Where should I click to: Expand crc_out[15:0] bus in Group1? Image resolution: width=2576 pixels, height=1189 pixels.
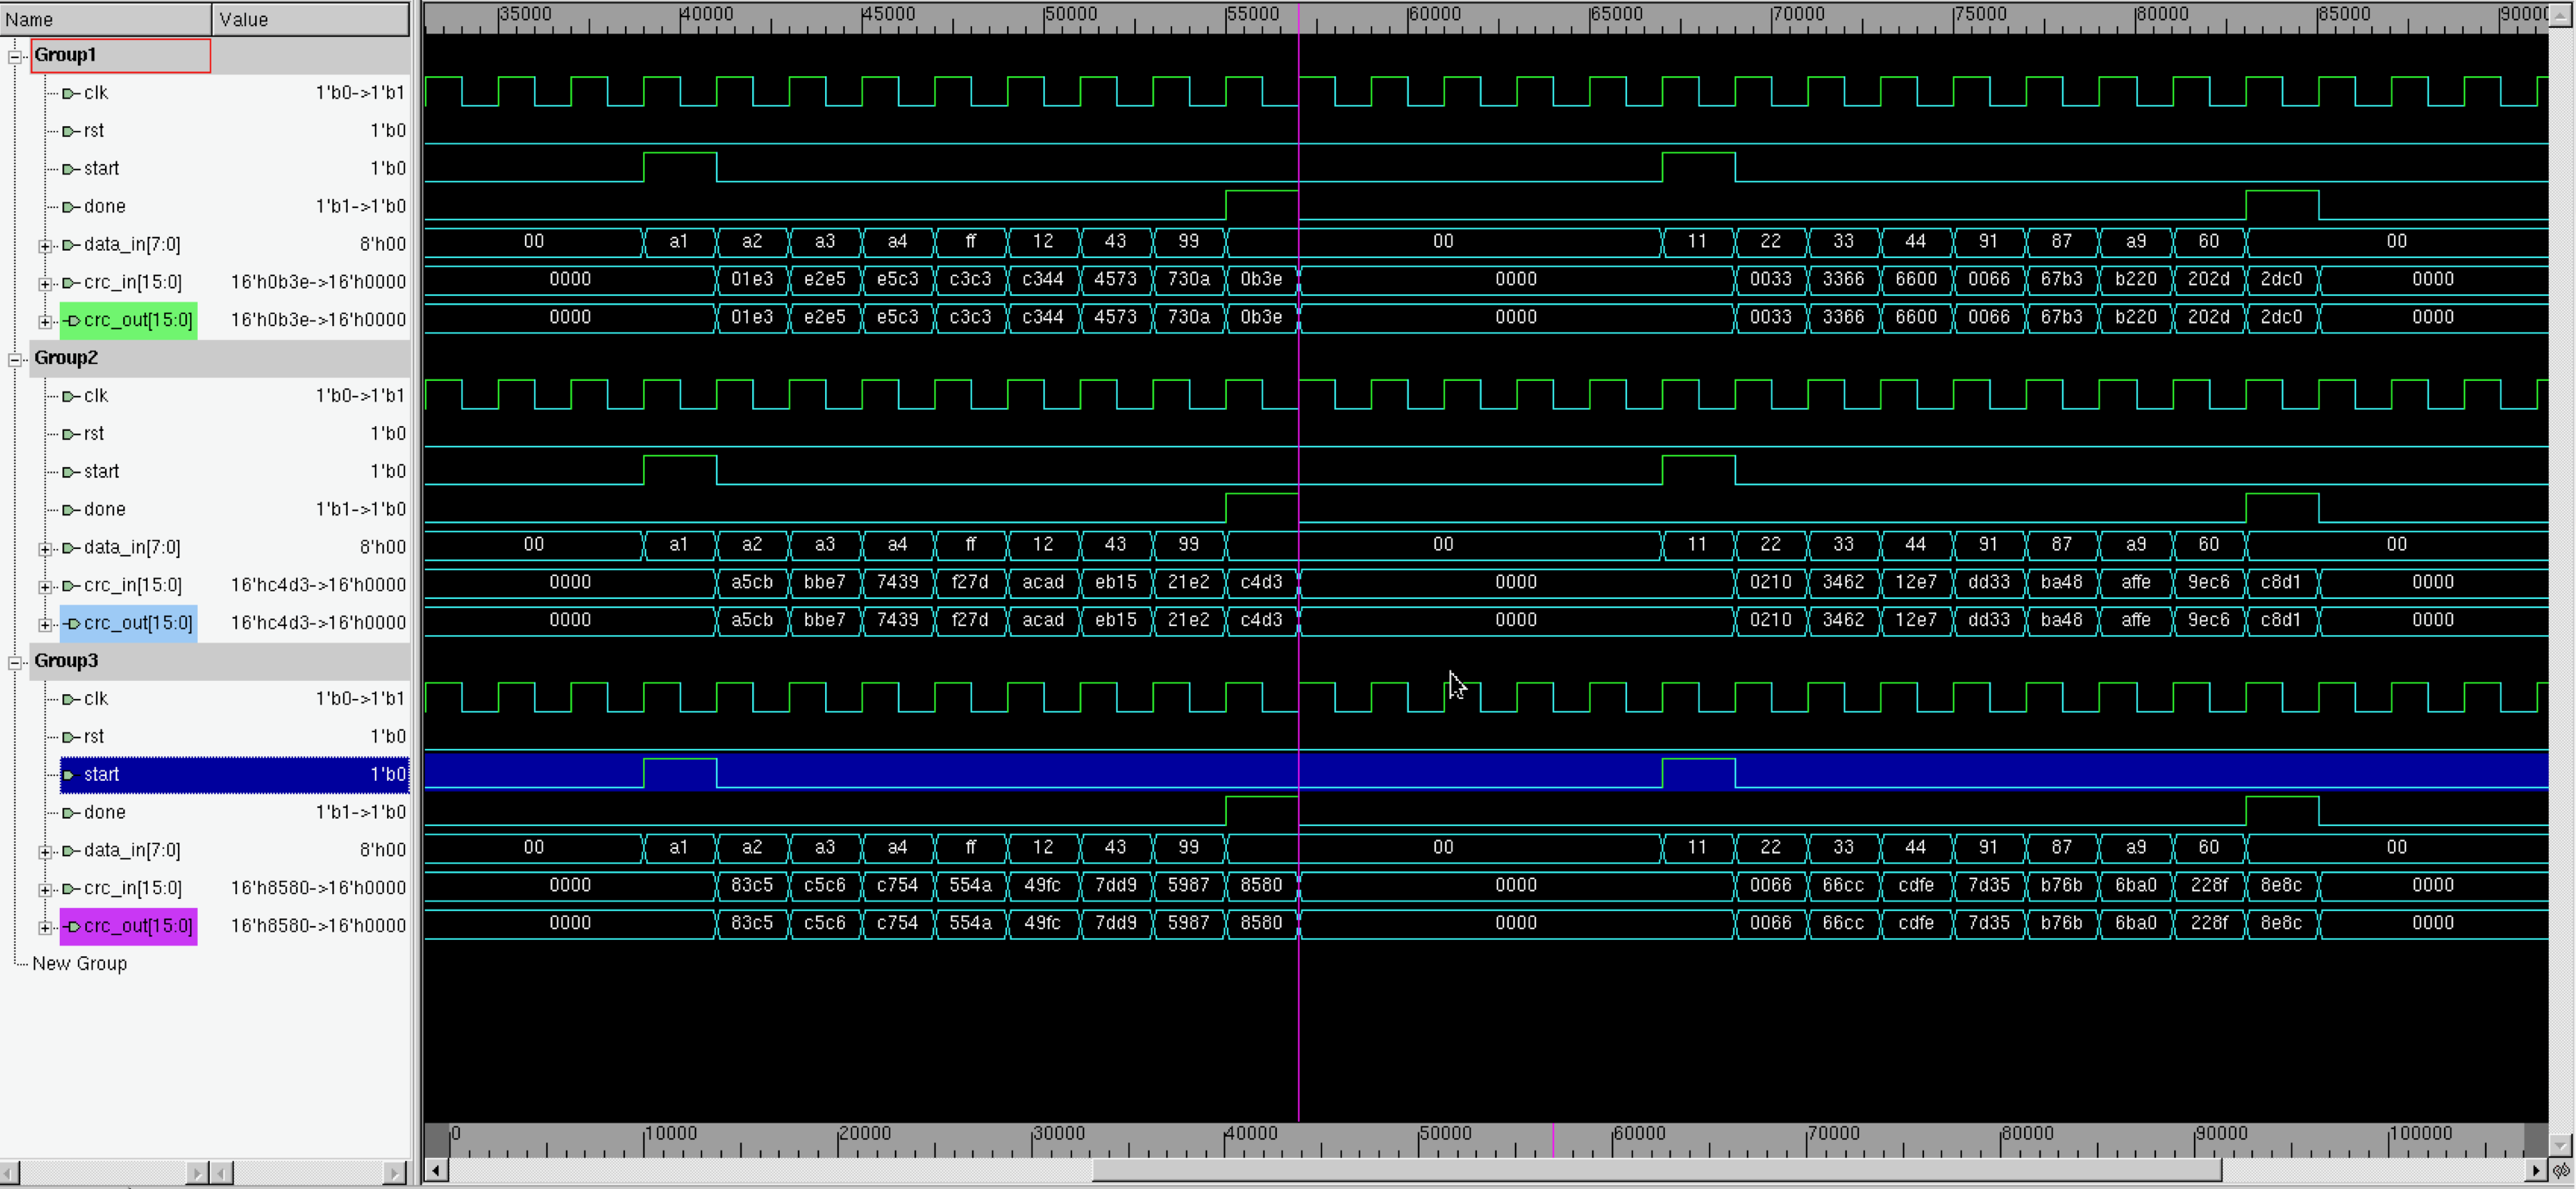[x=45, y=322]
